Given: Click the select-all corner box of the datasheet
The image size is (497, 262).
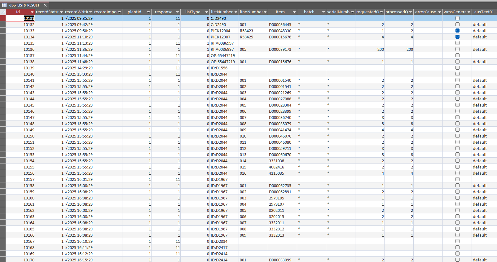Looking at the screenshot, I should [3, 12].
